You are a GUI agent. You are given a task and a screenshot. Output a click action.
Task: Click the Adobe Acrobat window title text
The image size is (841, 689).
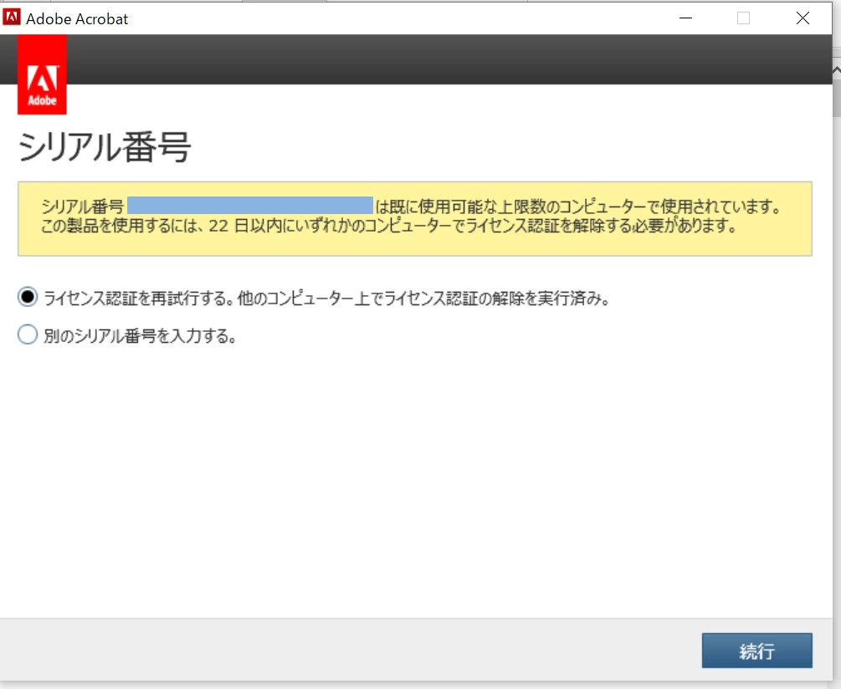(77, 18)
